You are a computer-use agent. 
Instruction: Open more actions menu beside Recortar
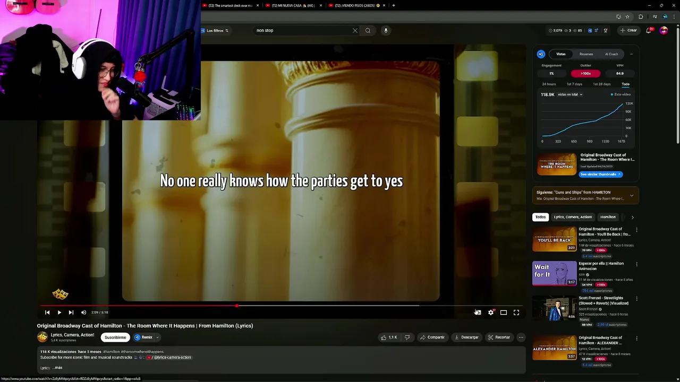pyautogui.click(x=521, y=337)
